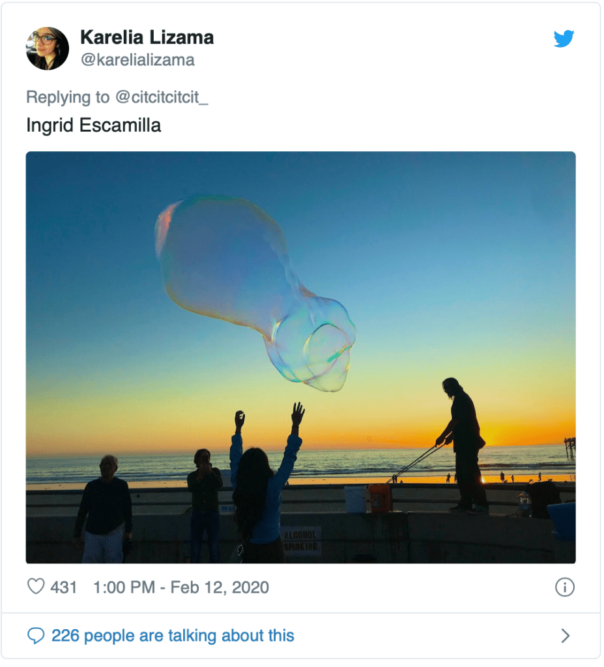Click the 1:00 PM - Feb 12, 2020 timestamp

[x=180, y=587]
